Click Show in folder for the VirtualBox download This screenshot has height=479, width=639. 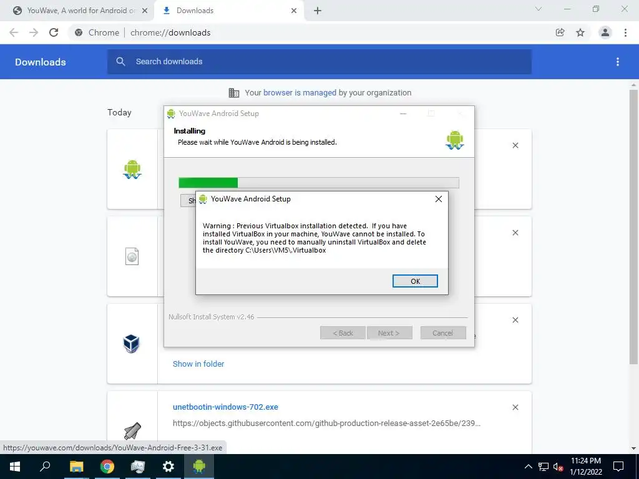click(x=198, y=364)
